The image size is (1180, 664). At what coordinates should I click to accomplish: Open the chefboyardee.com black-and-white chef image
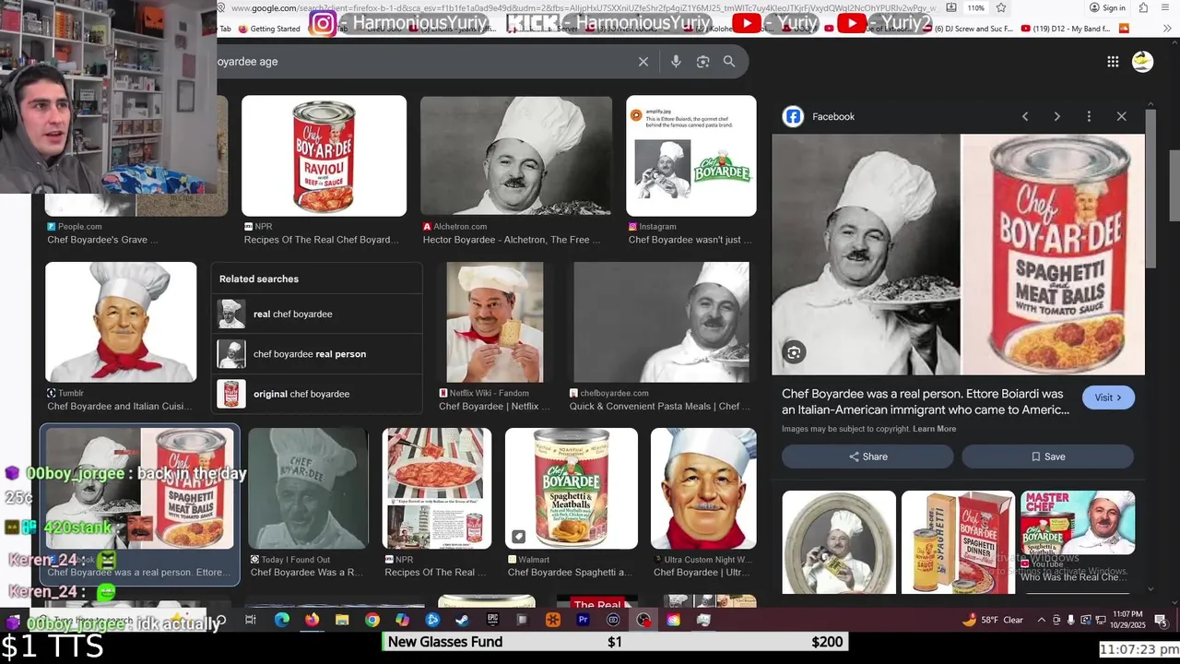pyautogui.click(x=661, y=322)
